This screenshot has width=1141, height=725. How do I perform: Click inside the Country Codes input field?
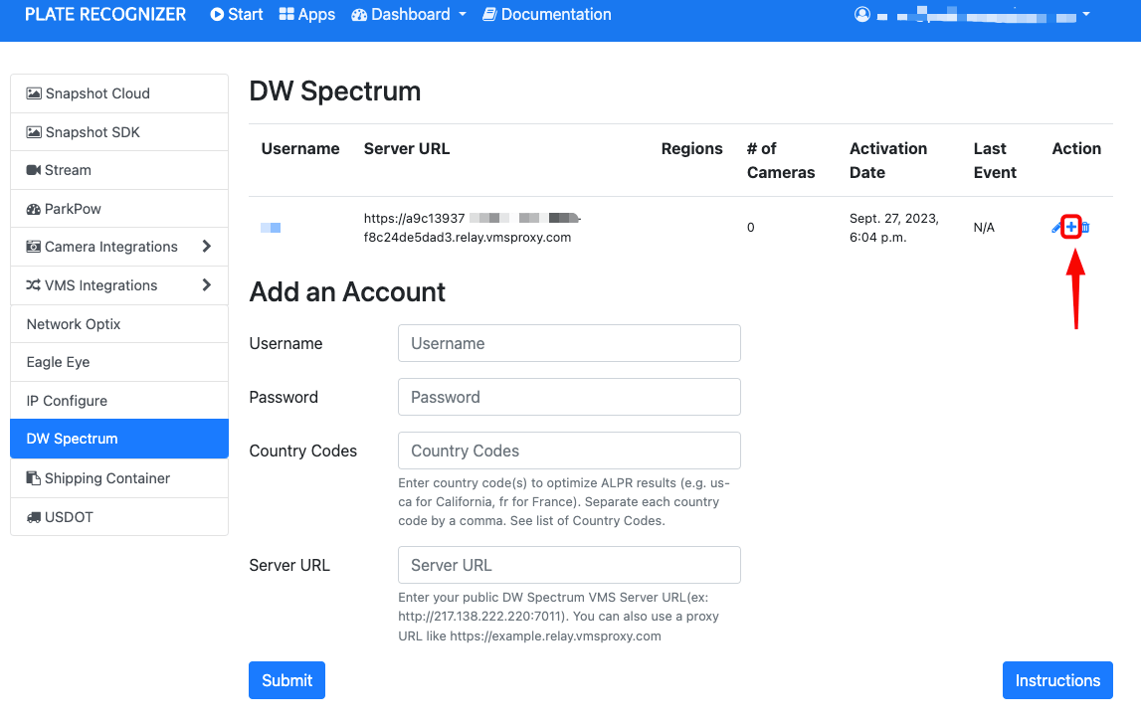(x=568, y=451)
